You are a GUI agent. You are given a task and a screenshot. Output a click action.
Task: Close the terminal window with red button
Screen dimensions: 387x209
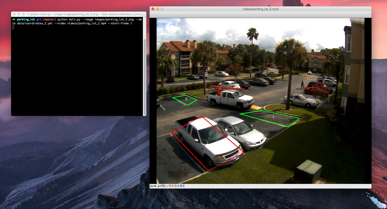(14, 14)
